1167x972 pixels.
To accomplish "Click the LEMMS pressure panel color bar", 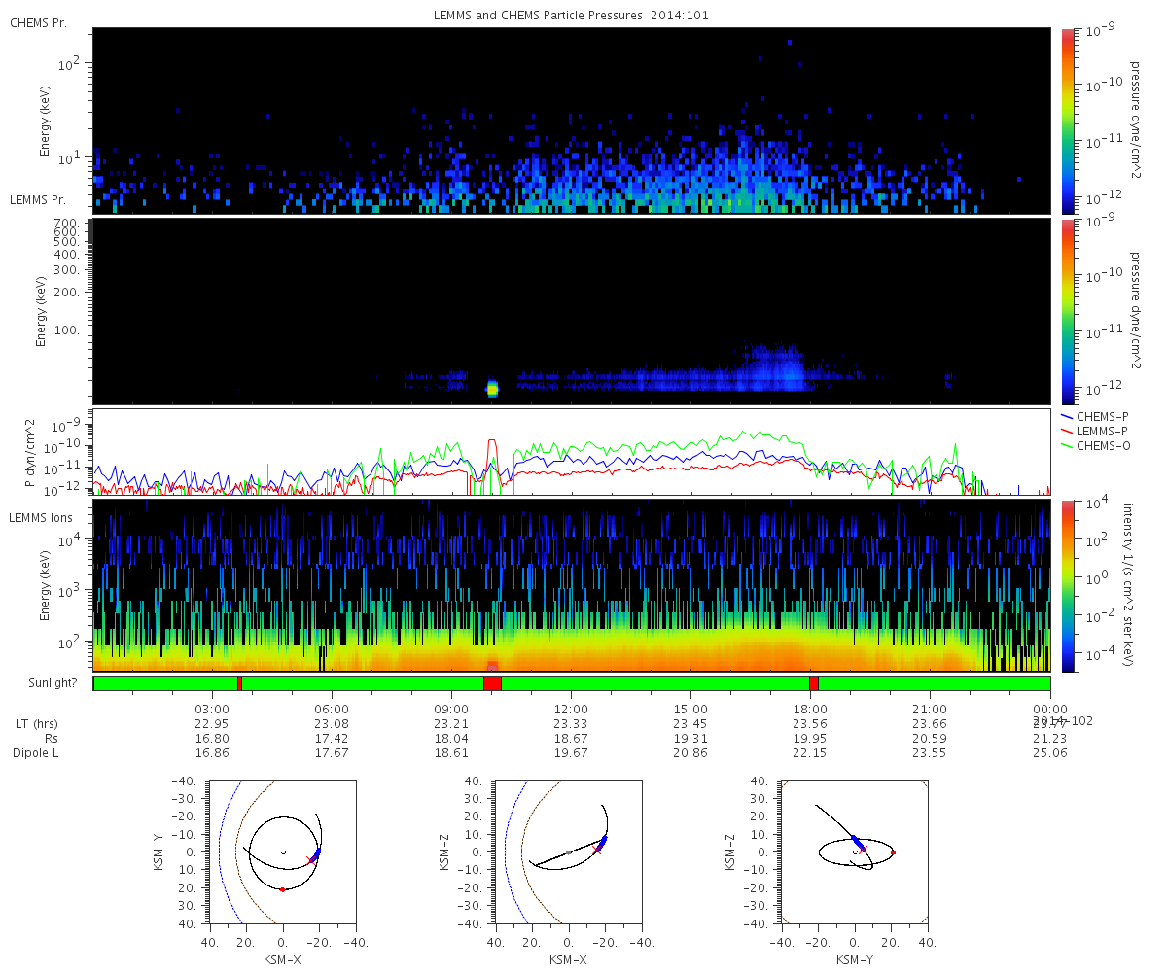I will point(1068,311).
